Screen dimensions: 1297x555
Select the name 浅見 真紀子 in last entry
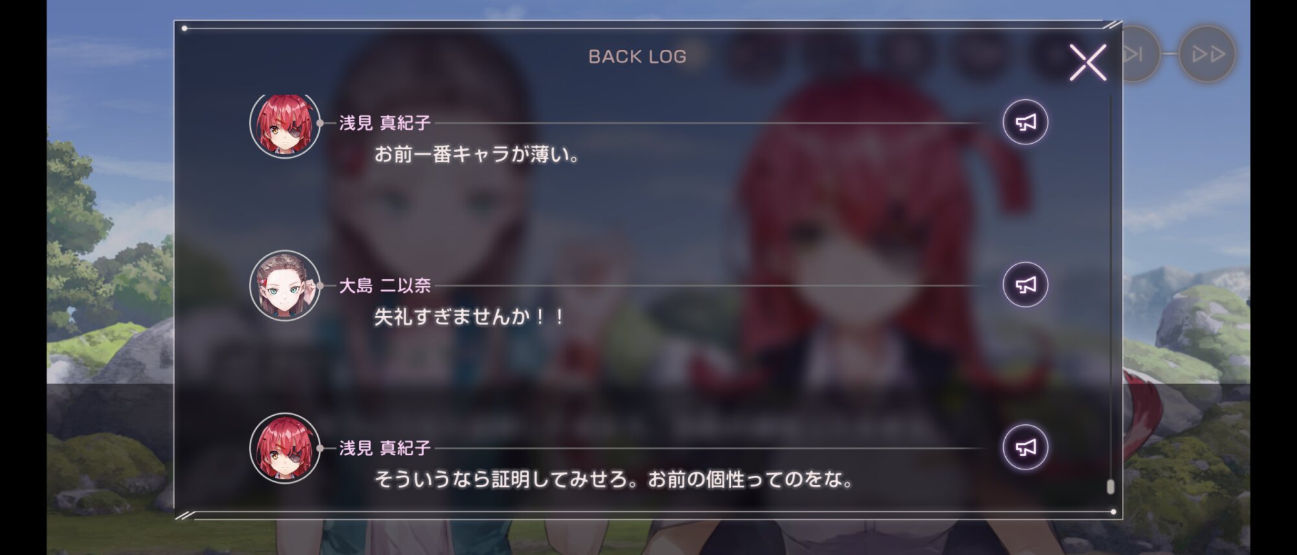[385, 448]
